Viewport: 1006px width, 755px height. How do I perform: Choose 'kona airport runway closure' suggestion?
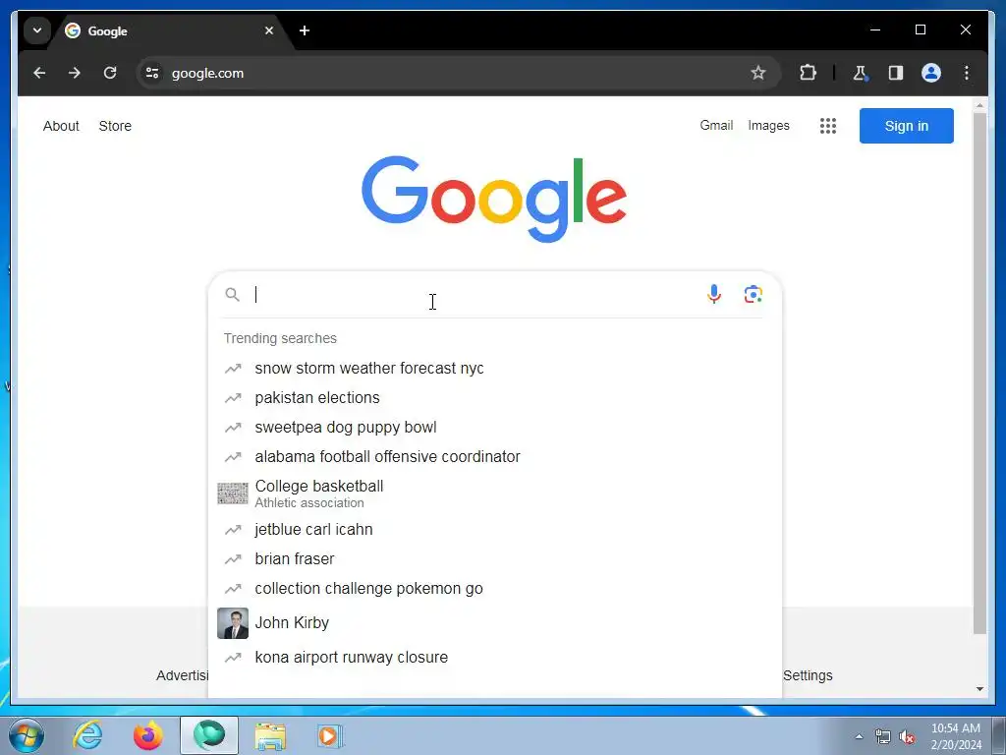[x=495, y=658]
